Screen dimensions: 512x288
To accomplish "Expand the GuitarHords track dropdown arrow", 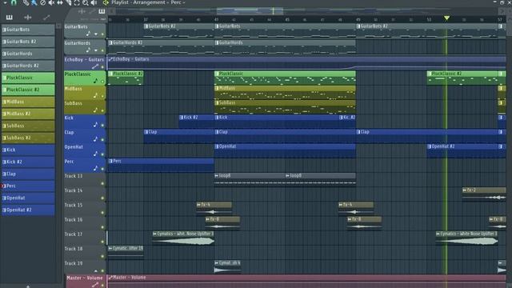I will click(96, 50).
